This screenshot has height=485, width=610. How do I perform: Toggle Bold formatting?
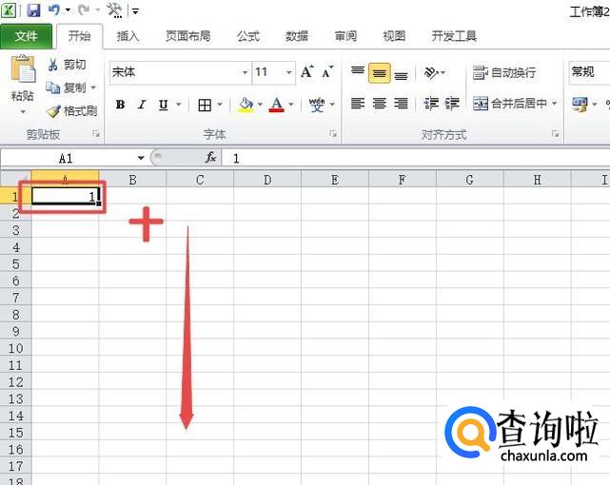coord(120,105)
